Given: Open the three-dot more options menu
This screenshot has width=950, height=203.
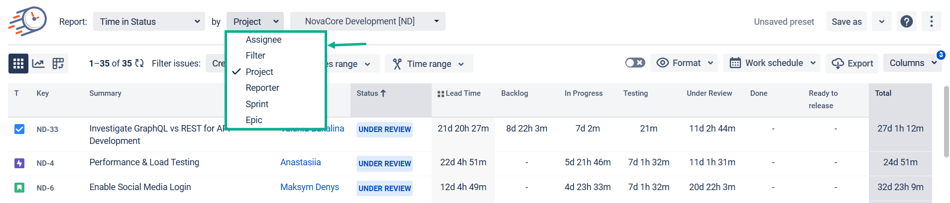Looking at the screenshot, I should pyautogui.click(x=931, y=21).
